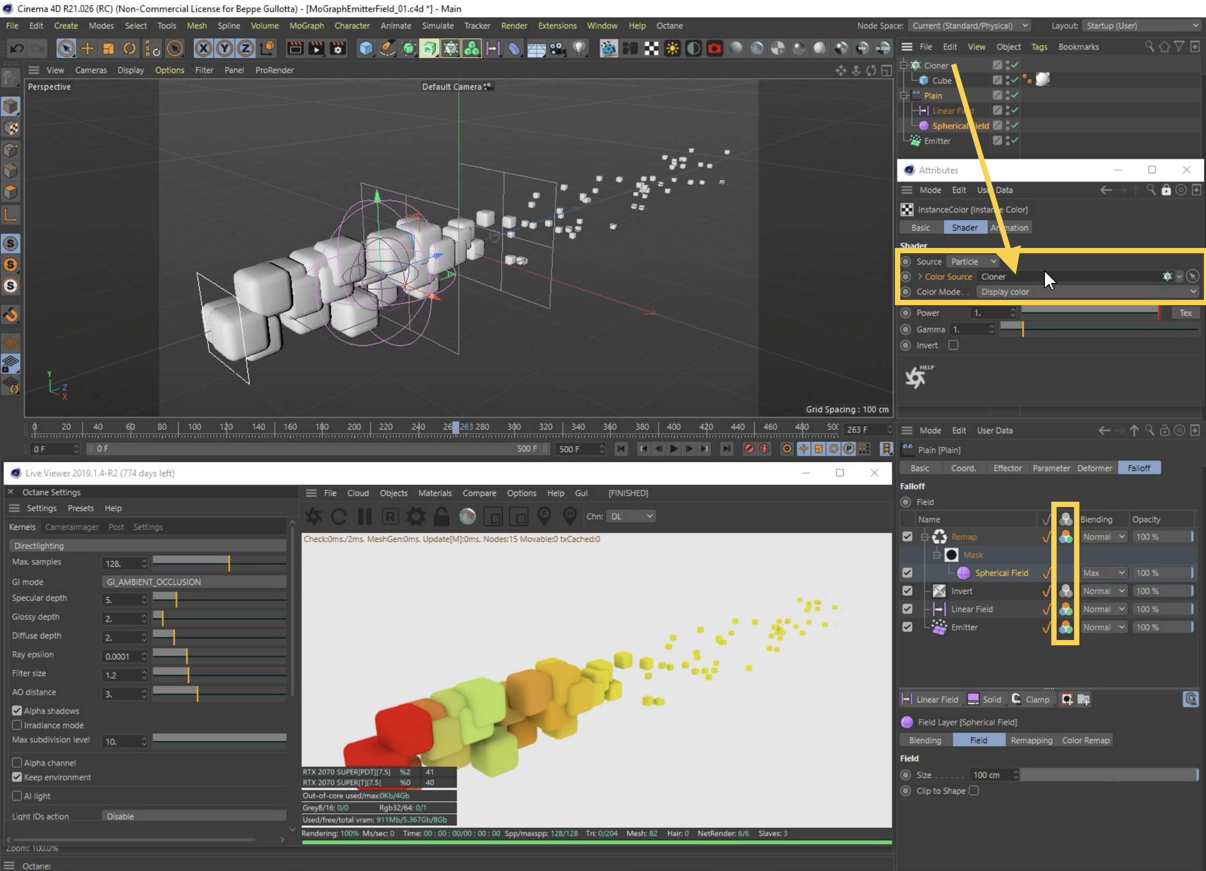Open the Light object icon
The image size is (1206, 871).
[x=579, y=48]
